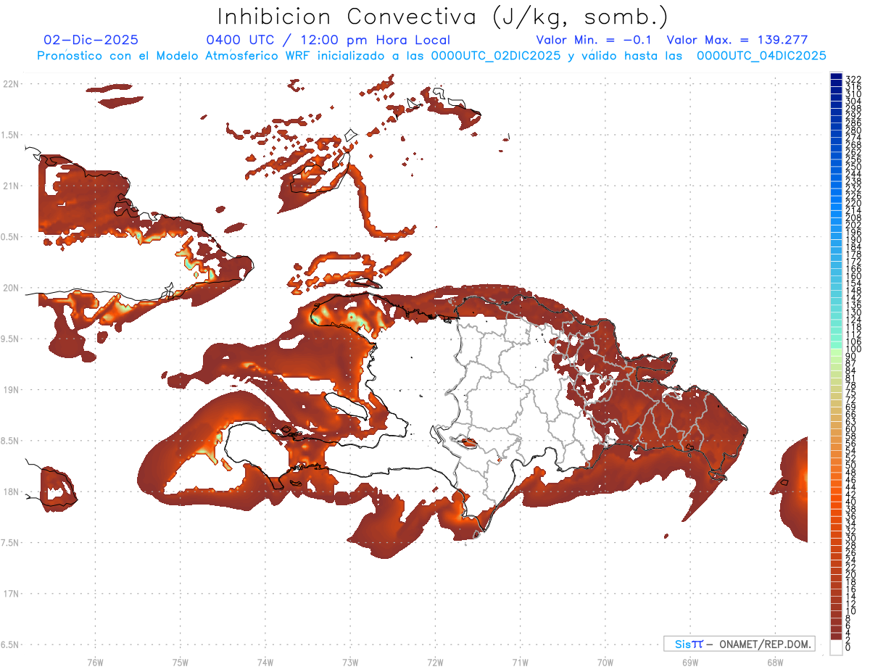Click the 'ONAMET/REP.DOM.' credit box
The width and height of the screenshot is (870, 672).
click(739, 644)
